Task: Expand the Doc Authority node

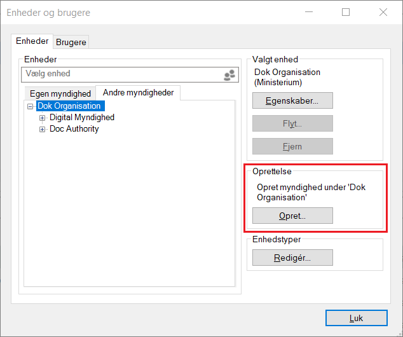Action: click(43, 129)
